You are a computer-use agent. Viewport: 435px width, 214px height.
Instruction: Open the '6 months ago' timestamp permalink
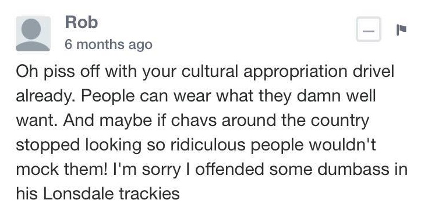[x=108, y=44]
